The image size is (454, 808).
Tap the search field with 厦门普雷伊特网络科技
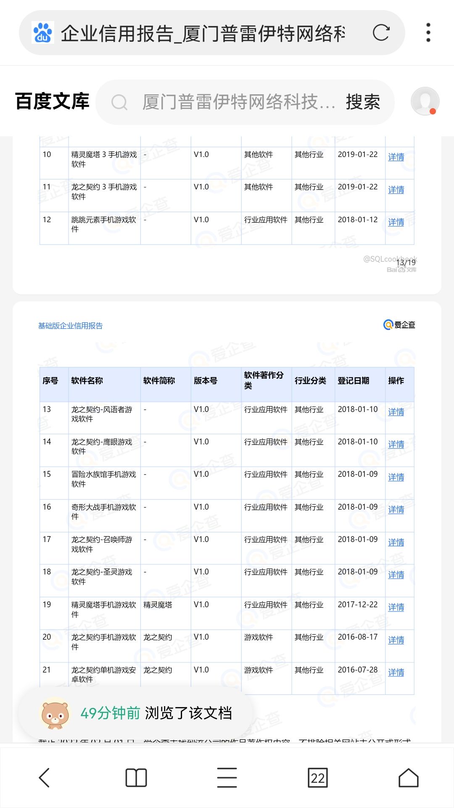pyautogui.click(x=239, y=102)
